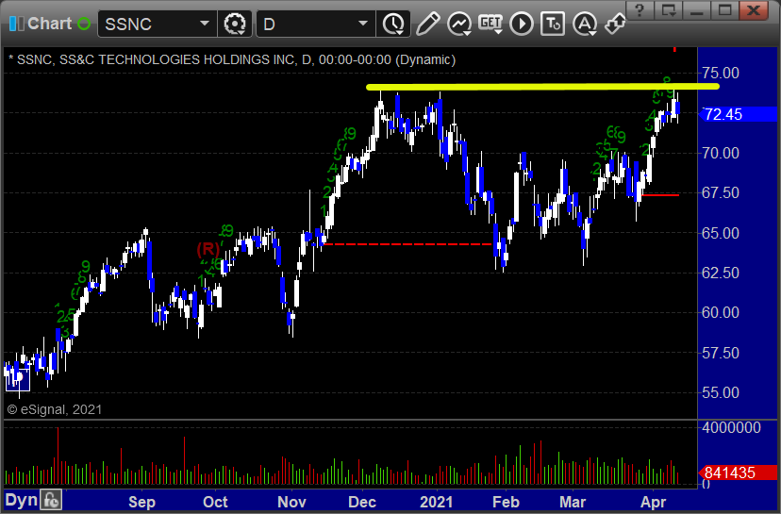Maximize the chart window
Screen dimensions: 781x514
click(725, 10)
